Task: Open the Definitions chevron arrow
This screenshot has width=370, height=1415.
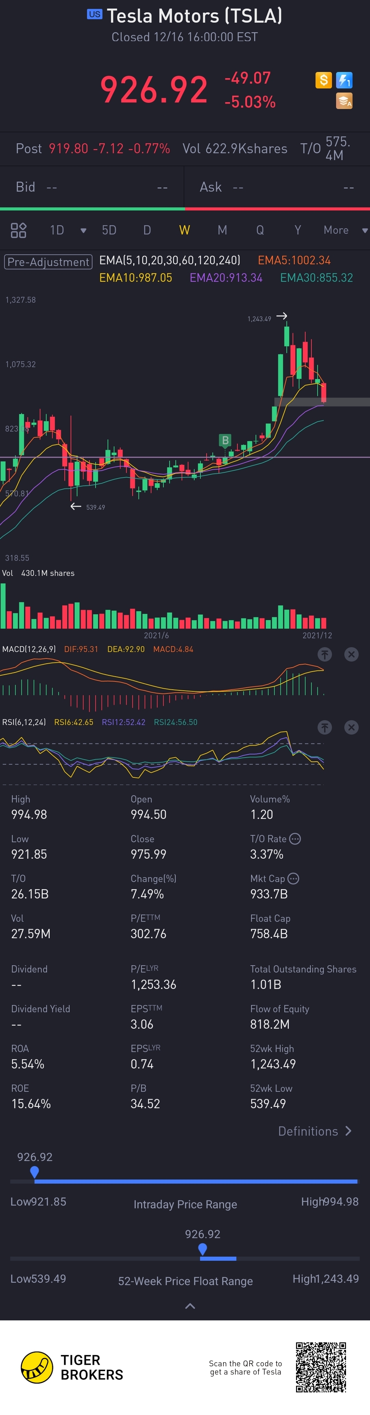Action: click(x=348, y=1131)
